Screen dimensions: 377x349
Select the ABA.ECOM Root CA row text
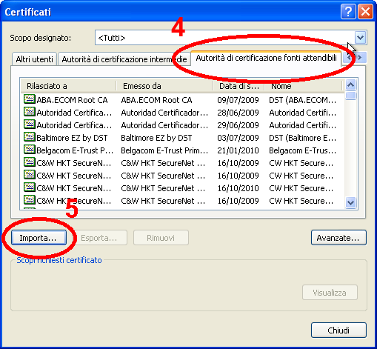[72, 100]
